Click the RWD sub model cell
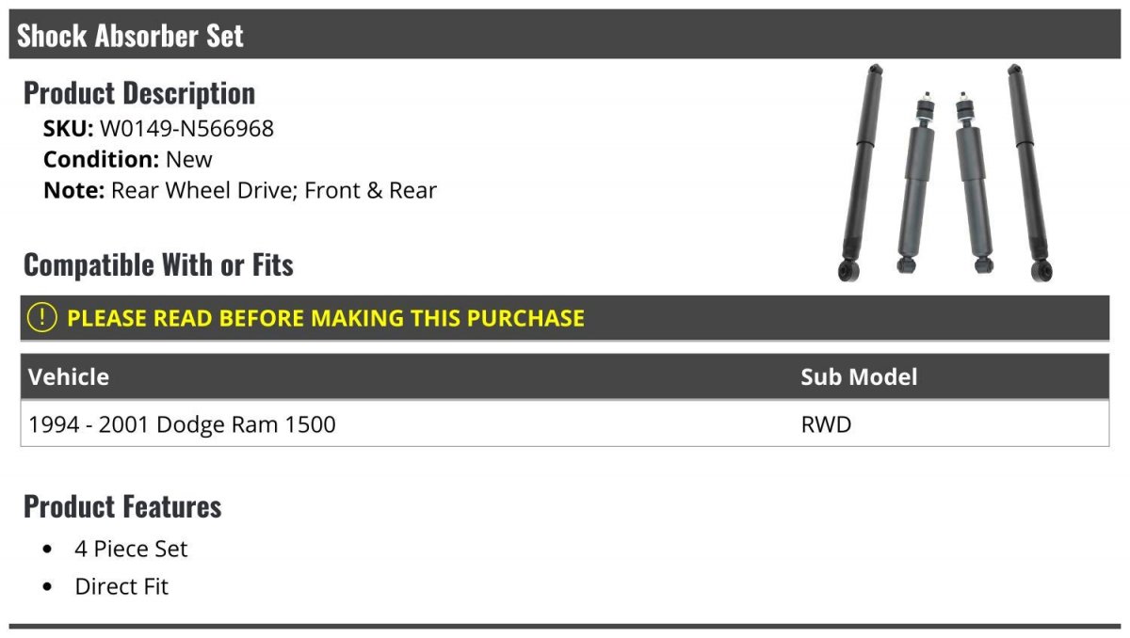 click(x=826, y=424)
